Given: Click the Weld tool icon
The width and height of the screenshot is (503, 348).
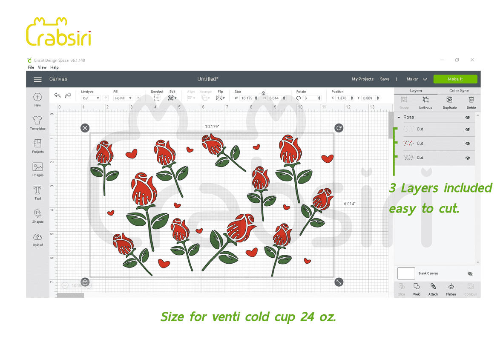Looking at the screenshot, I should (x=417, y=287).
